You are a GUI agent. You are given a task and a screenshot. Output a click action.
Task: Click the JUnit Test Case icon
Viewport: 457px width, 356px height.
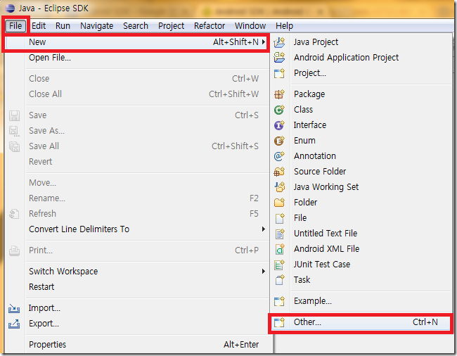[x=279, y=265]
